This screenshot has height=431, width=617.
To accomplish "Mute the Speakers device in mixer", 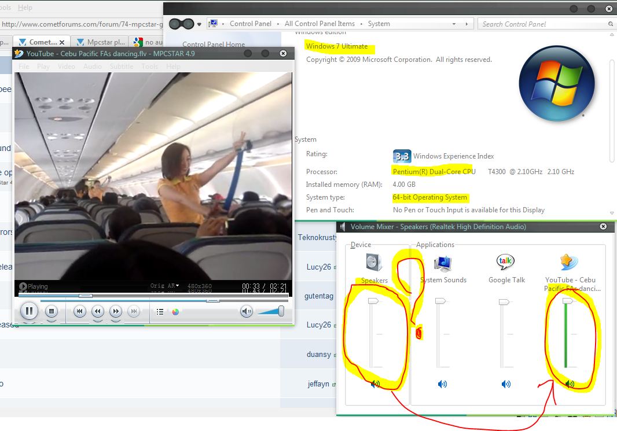I will point(375,384).
